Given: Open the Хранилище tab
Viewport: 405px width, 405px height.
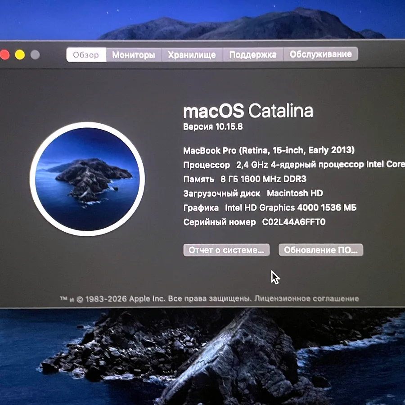Looking at the screenshot, I should click(192, 55).
